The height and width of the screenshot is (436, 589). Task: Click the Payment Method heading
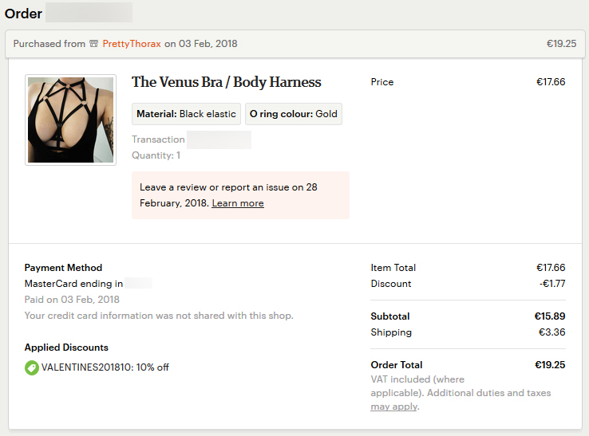[x=64, y=268]
